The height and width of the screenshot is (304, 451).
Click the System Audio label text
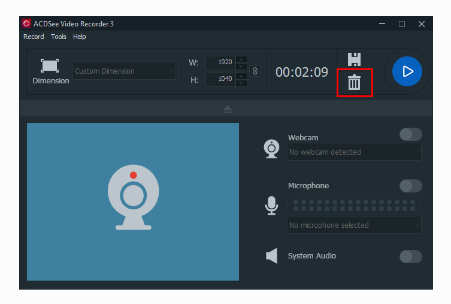312,255
